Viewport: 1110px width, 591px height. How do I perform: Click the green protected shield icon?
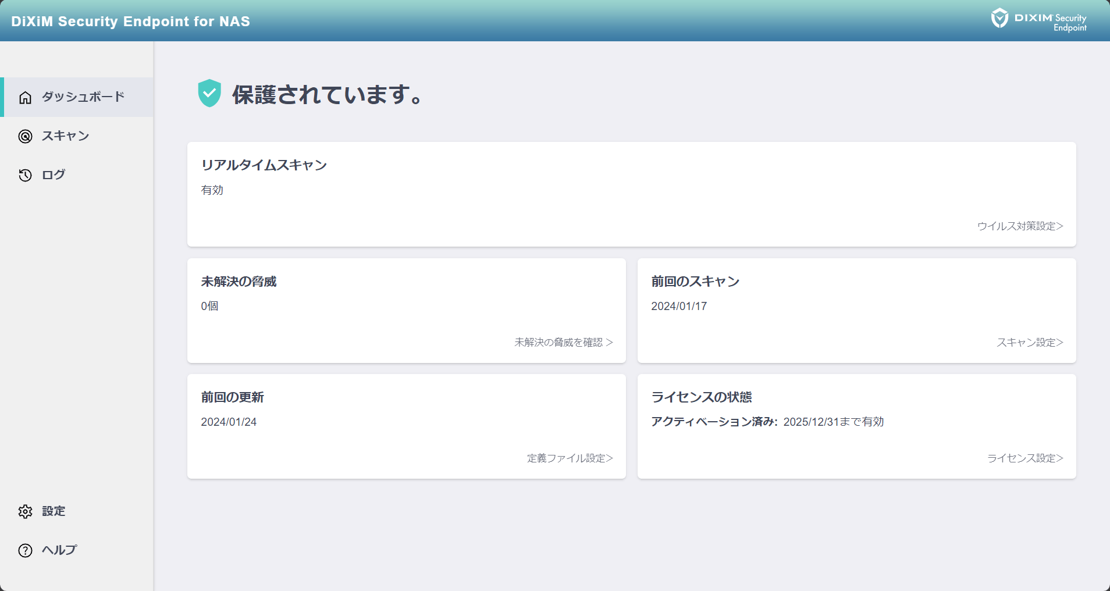(x=209, y=93)
